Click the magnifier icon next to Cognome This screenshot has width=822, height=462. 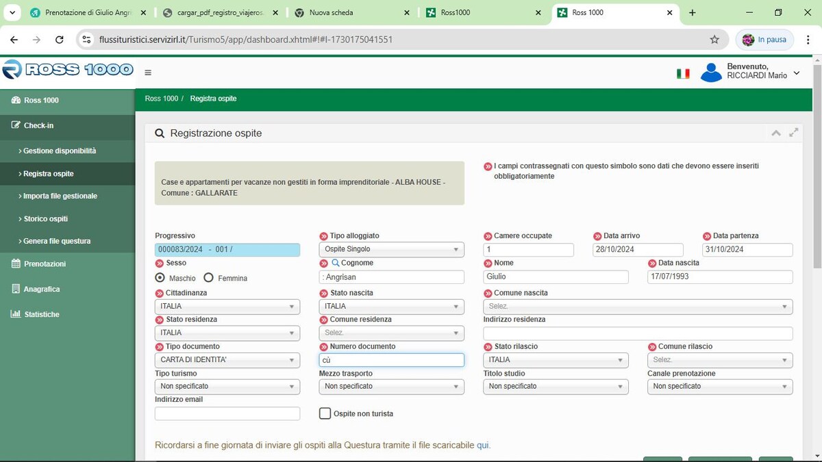(336, 264)
